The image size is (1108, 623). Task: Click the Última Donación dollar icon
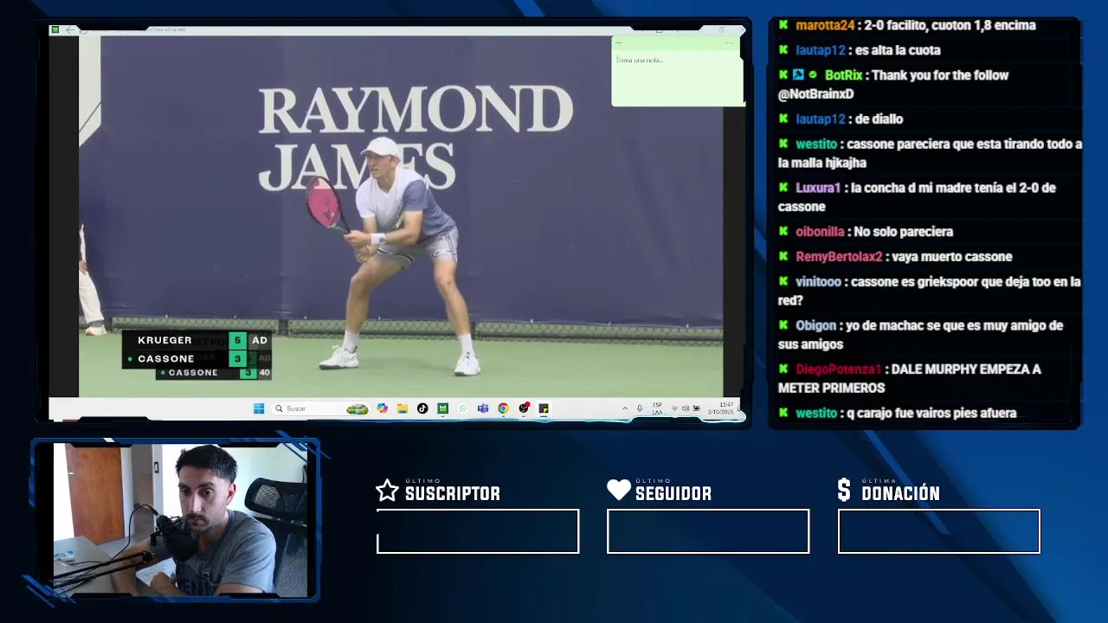(844, 491)
